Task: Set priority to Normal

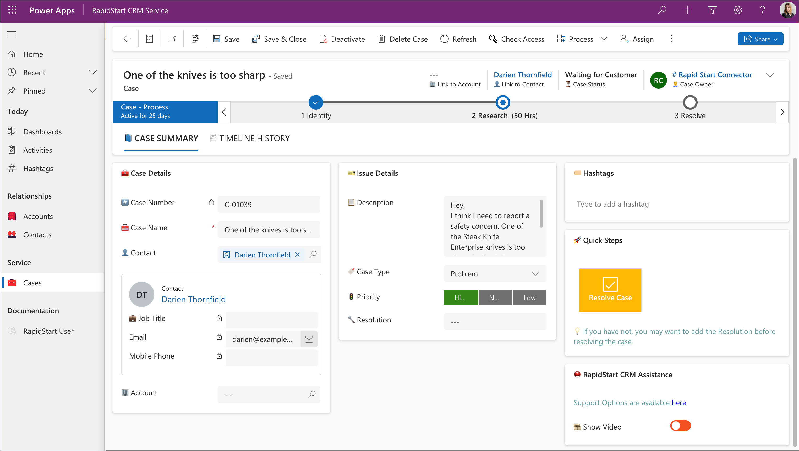Action: click(x=495, y=298)
